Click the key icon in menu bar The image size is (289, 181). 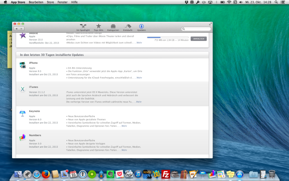point(198,2)
